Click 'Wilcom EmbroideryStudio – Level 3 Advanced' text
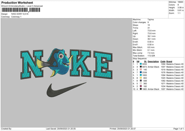This screenshot has height=131, width=185. (22, 6)
